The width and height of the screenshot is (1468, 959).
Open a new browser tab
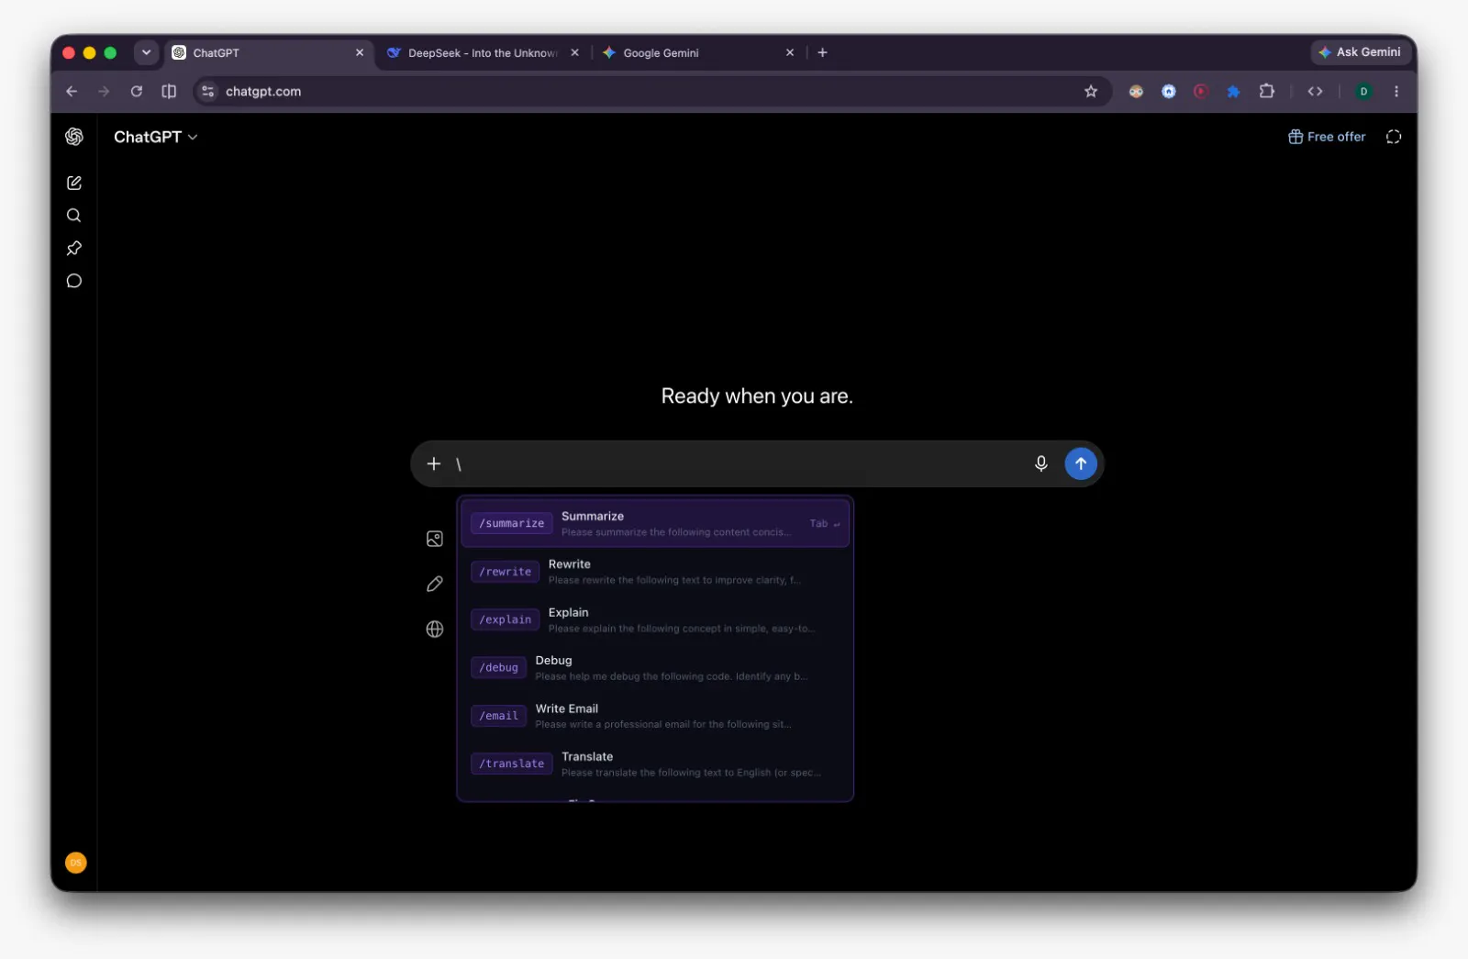click(x=822, y=52)
